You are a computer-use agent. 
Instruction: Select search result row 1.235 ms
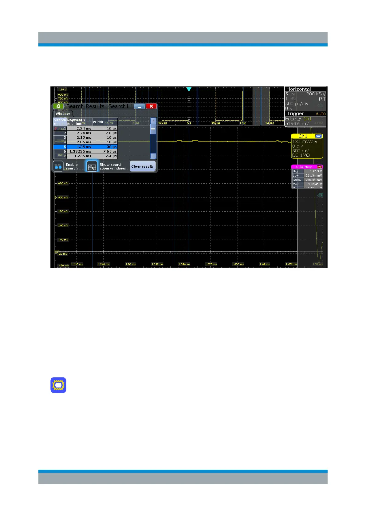pos(85,156)
